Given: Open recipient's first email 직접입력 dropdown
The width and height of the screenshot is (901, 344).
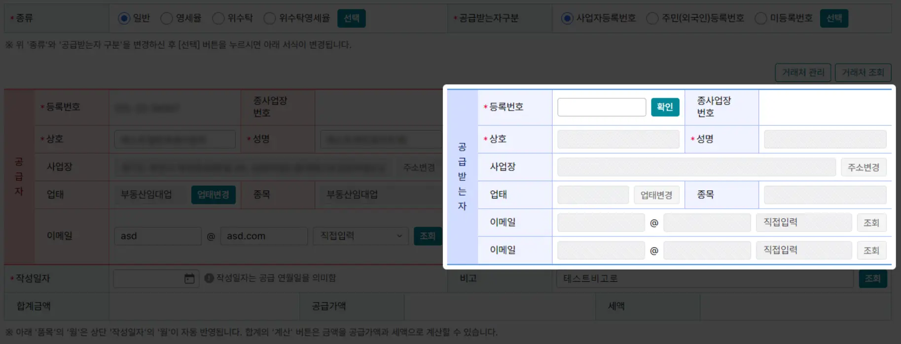Looking at the screenshot, I should pos(803,223).
